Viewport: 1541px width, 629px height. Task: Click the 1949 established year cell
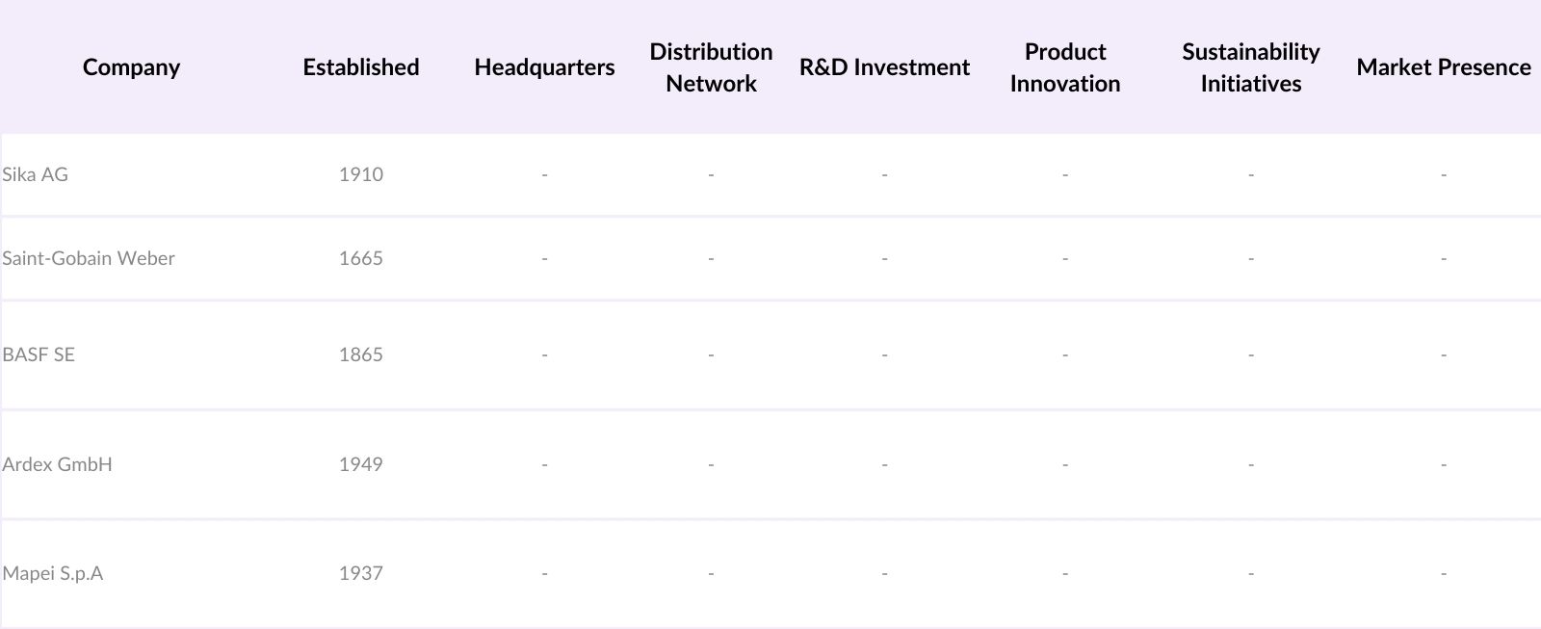361,464
